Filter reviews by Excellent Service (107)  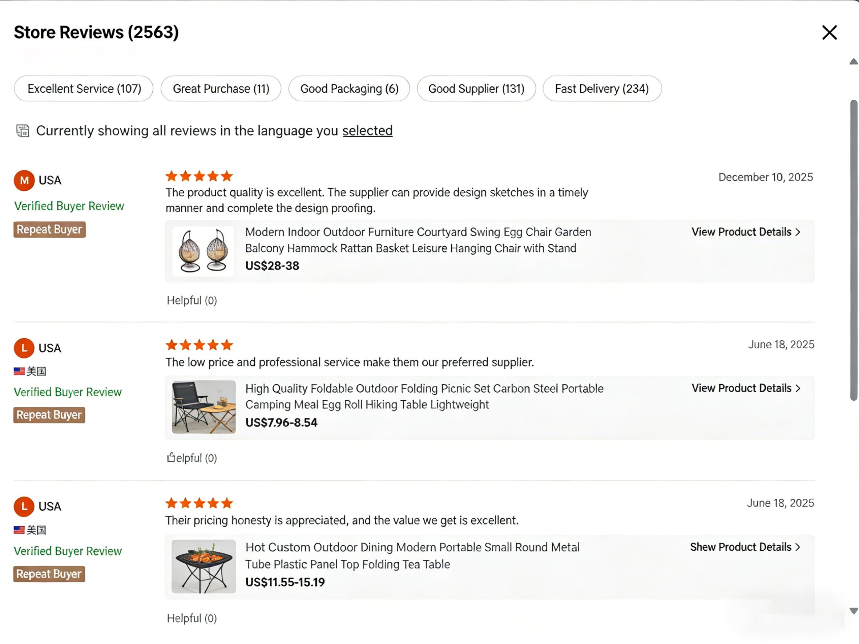tap(84, 89)
